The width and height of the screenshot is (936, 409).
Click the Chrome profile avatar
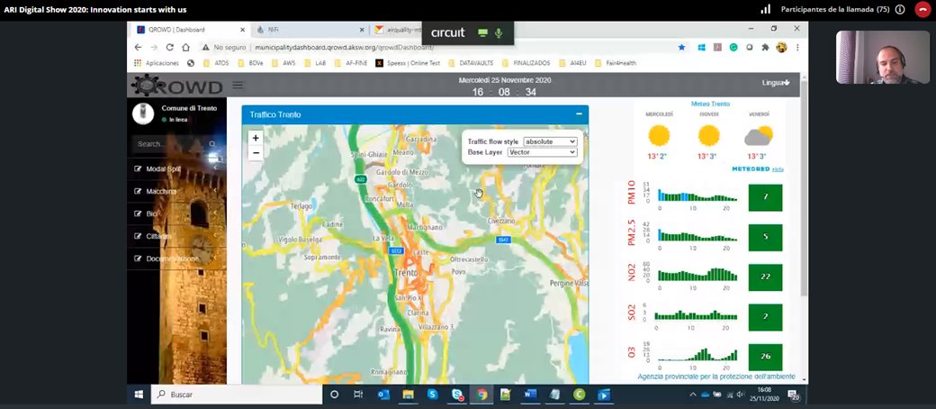coord(781,47)
